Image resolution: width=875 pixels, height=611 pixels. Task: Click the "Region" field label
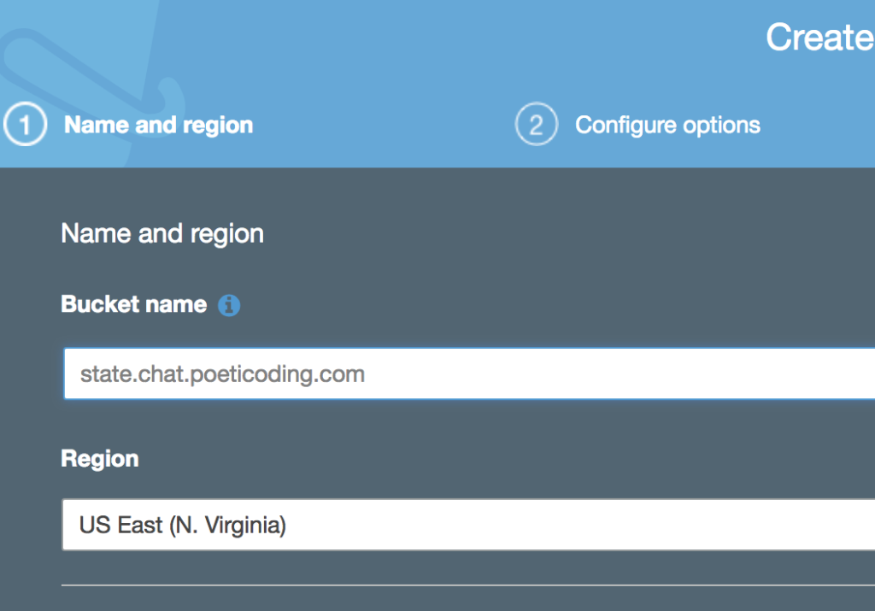tap(100, 459)
